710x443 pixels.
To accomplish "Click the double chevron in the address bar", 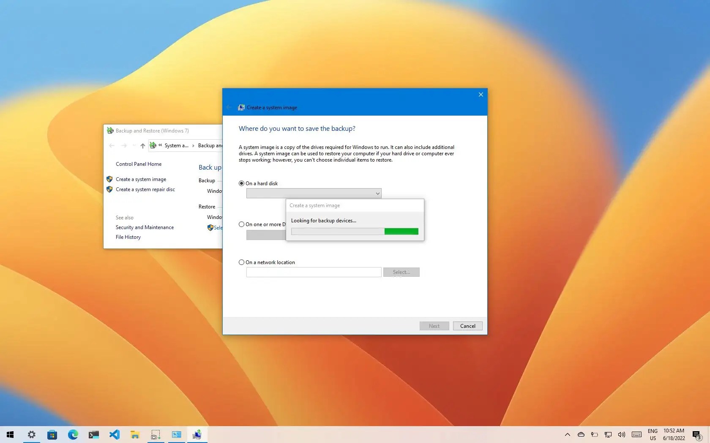I will point(161,145).
